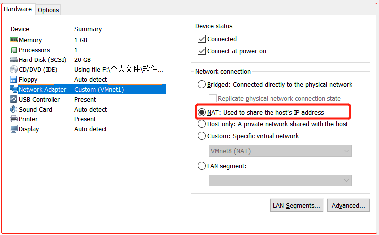The image size is (379, 235).
Task: Click Sound Card's Auto detect summary
Action: pyautogui.click(x=90, y=109)
